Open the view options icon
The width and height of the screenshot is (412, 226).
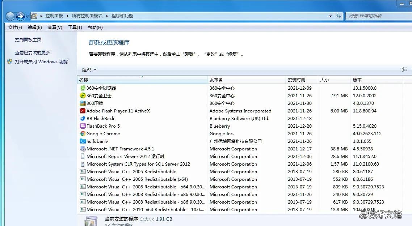[405, 69]
